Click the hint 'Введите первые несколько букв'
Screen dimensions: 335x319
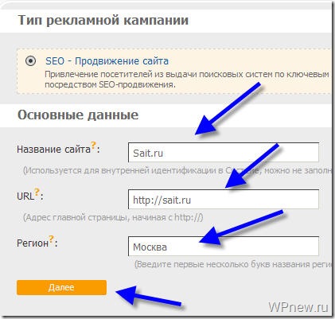[233, 264]
